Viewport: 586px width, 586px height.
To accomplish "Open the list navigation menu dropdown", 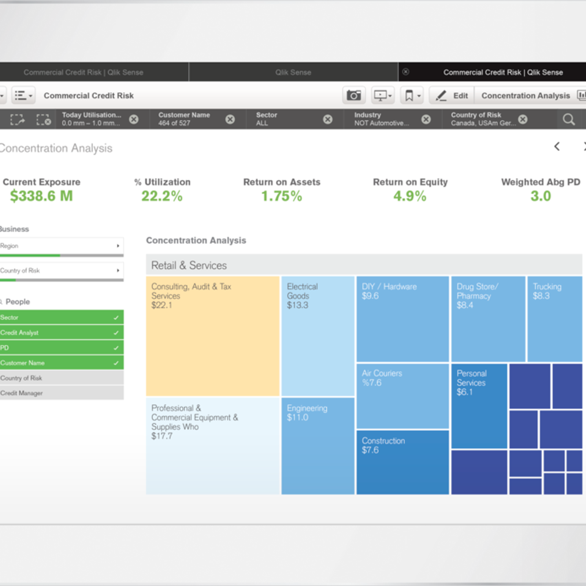I will coord(23,96).
